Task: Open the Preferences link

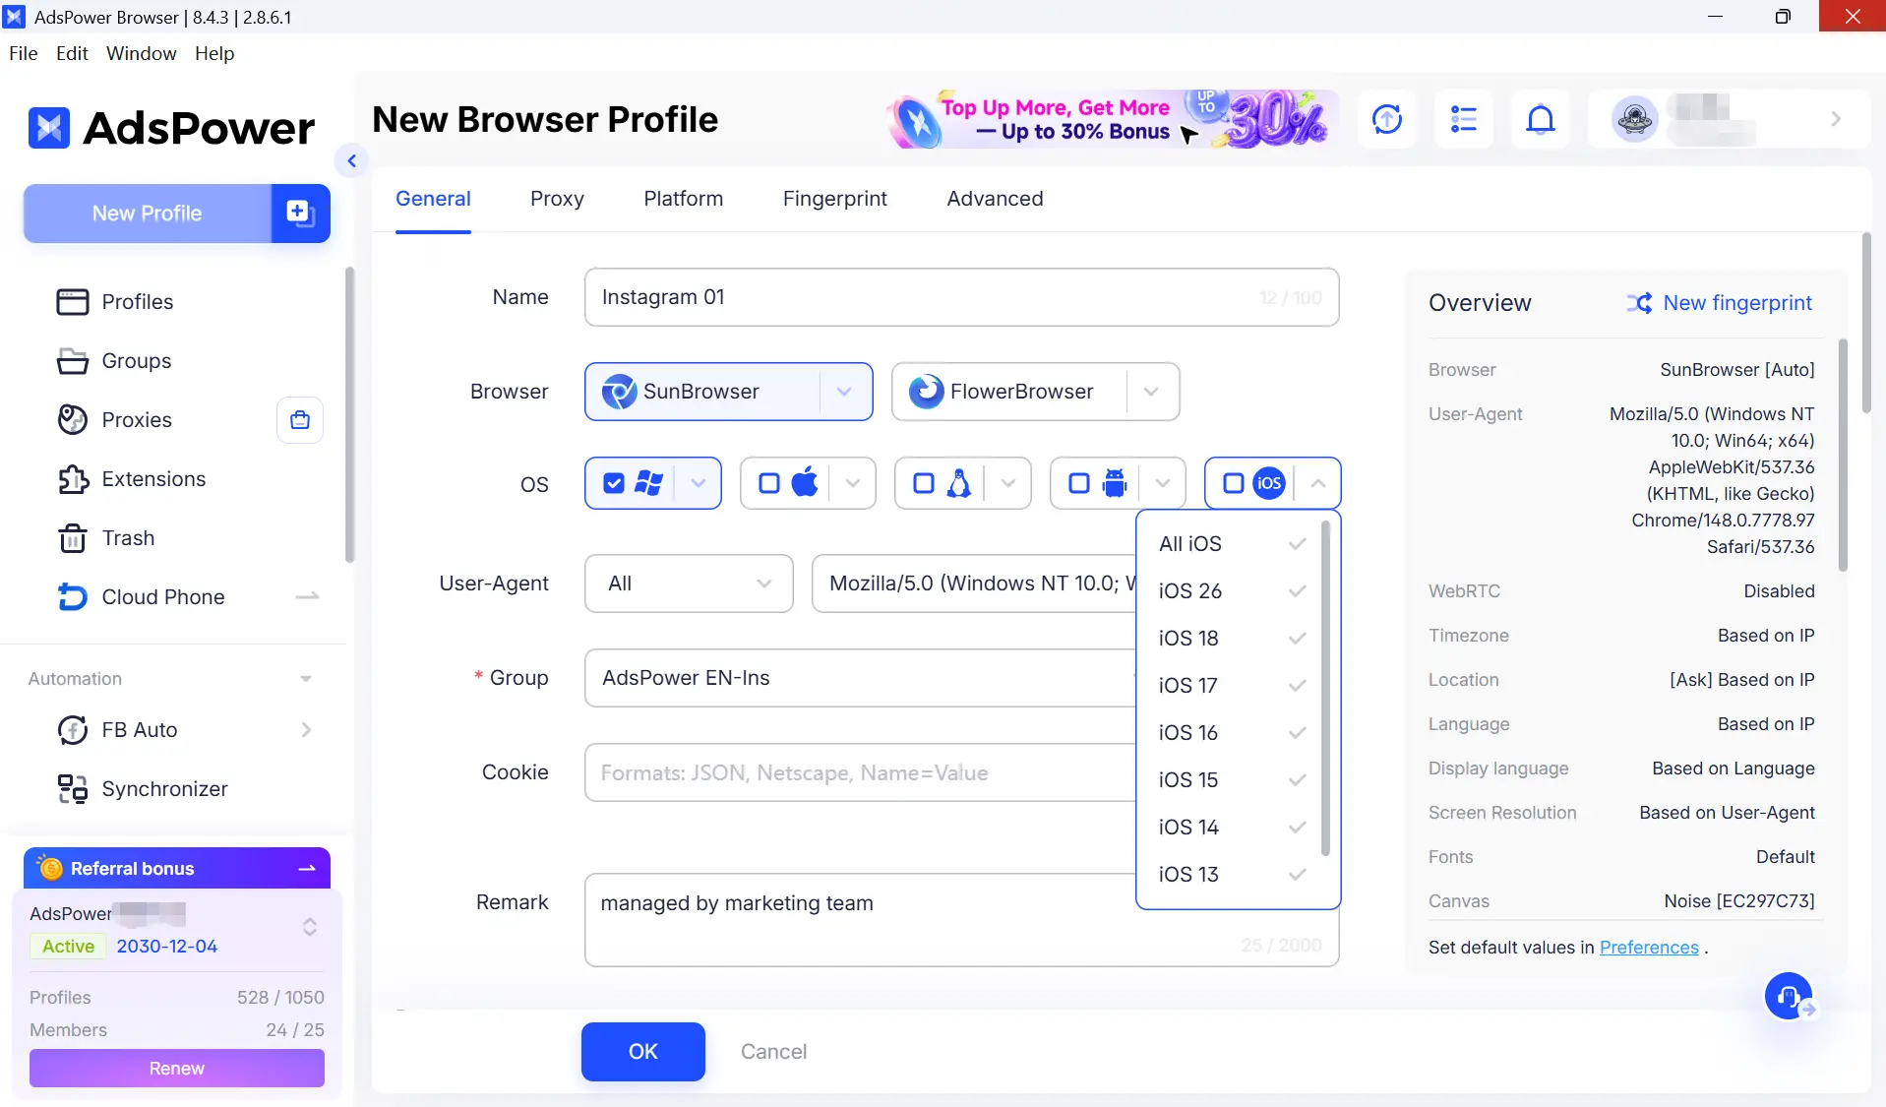Action: click(1649, 948)
